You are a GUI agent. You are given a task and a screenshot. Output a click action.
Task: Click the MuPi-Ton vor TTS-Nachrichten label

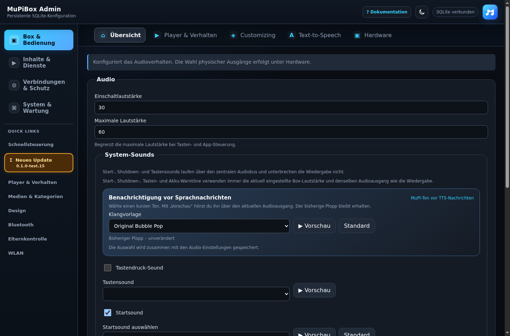tap(442, 198)
